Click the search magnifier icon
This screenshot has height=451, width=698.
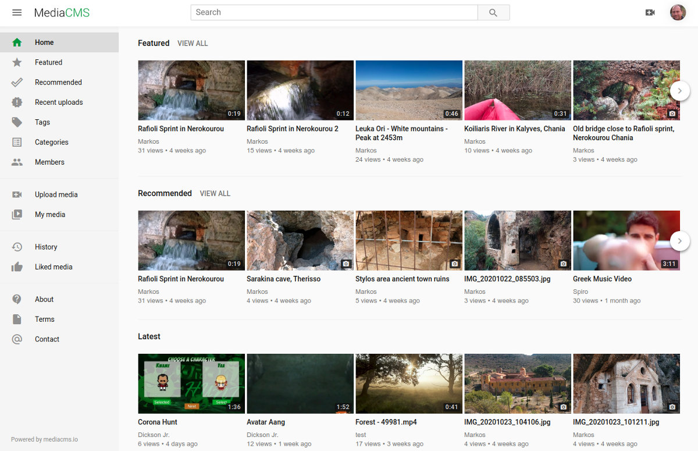tap(492, 12)
